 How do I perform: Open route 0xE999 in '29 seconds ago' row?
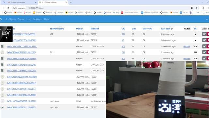(x=186, y=46)
